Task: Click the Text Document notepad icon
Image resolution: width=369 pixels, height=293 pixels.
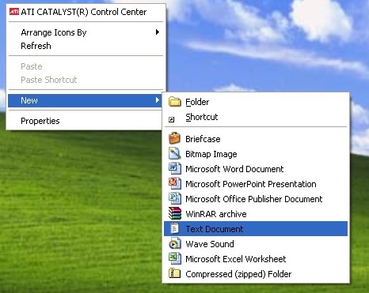Action: coord(174,228)
